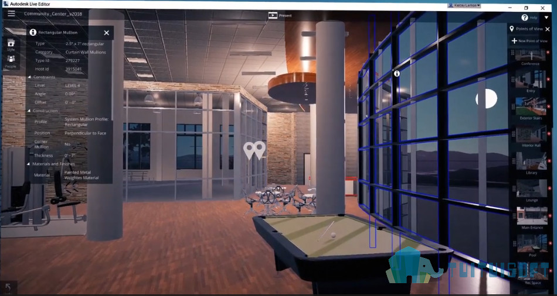Grab the Main Entrance reorder handle
This screenshot has width=557, height=296.
point(515,216)
